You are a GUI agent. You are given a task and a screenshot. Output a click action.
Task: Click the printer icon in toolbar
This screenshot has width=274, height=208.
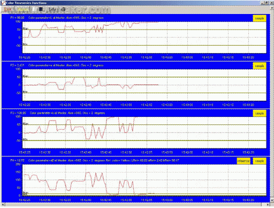point(63,9)
